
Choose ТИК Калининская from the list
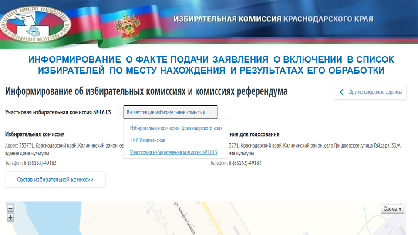coord(147,140)
